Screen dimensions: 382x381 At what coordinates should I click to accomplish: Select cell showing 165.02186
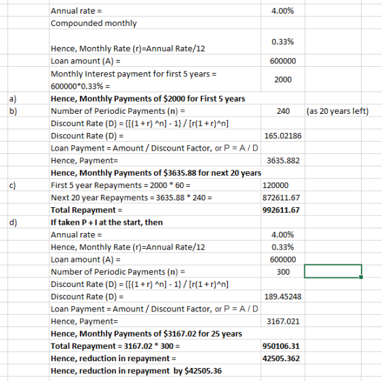click(283, 136)
